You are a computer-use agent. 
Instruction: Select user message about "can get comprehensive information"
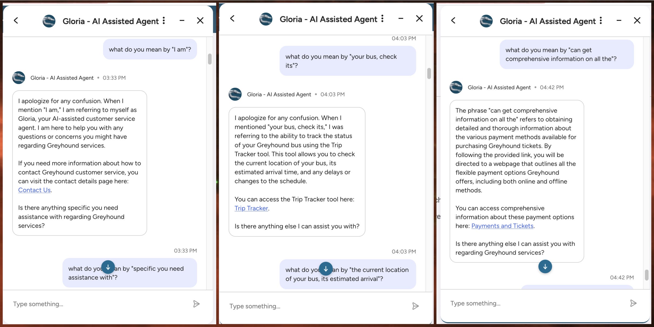click(567, 54)
